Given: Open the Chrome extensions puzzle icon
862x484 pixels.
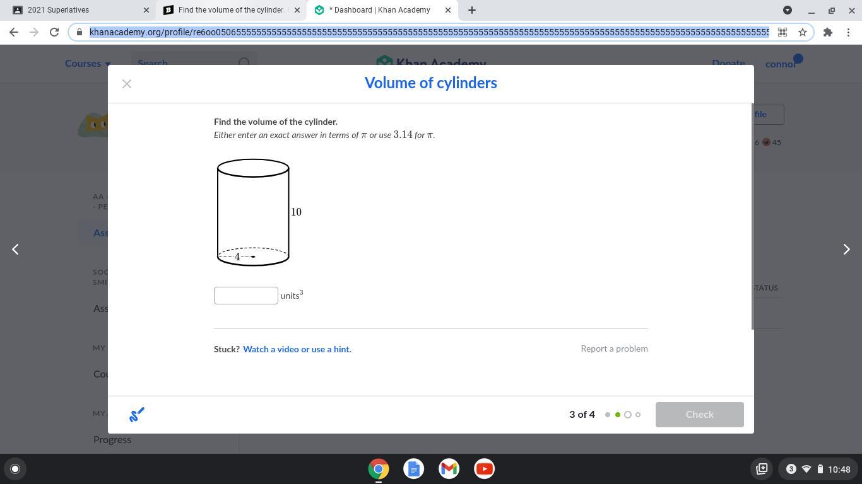Looking at the screenshot, I should pos(828,32).
